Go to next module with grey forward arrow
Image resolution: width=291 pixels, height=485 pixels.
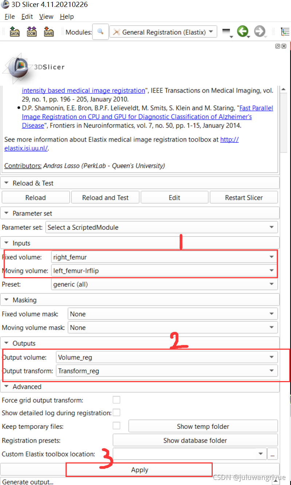point(260,32)
